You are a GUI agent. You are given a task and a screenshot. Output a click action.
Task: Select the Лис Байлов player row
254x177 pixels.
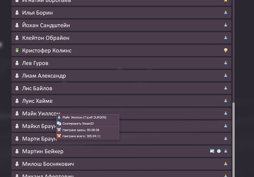tap(121, 88)
